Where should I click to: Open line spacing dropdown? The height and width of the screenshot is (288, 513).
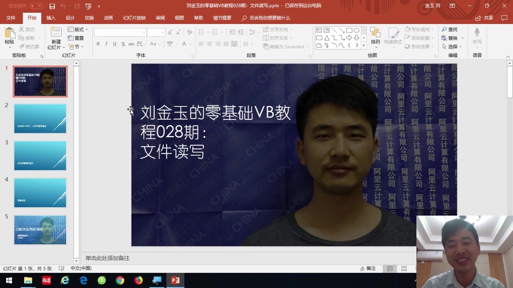[x=254, y=32]
